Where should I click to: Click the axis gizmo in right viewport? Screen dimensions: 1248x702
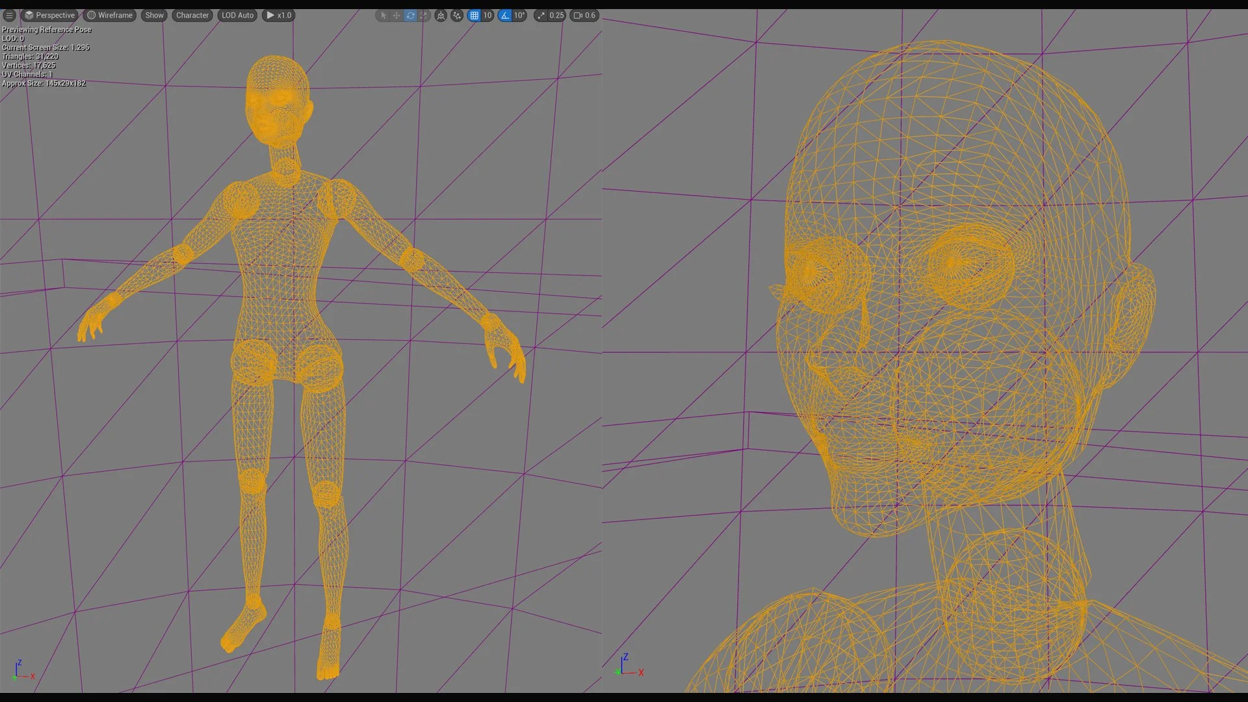click(x=629, y=666)
